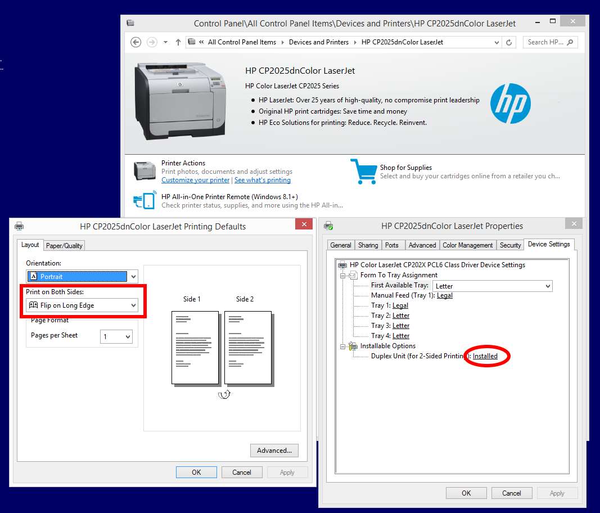
Task: Click the large printer photo thumbnail
Action: pos(179,101)
